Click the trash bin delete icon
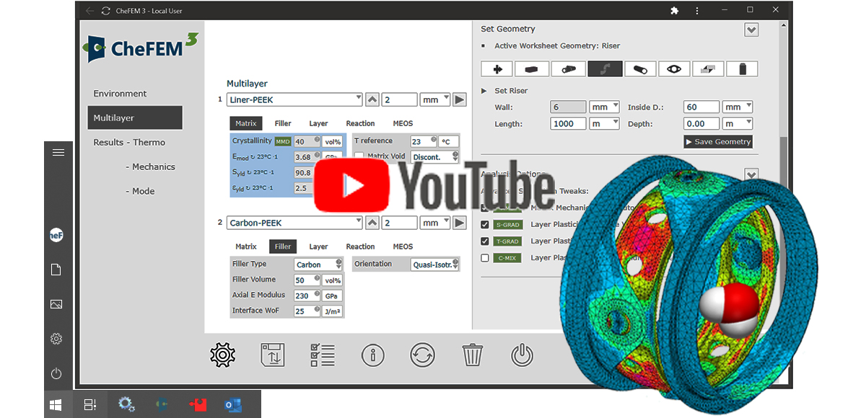This screenshot has height=418, width=866. point(472,355)
